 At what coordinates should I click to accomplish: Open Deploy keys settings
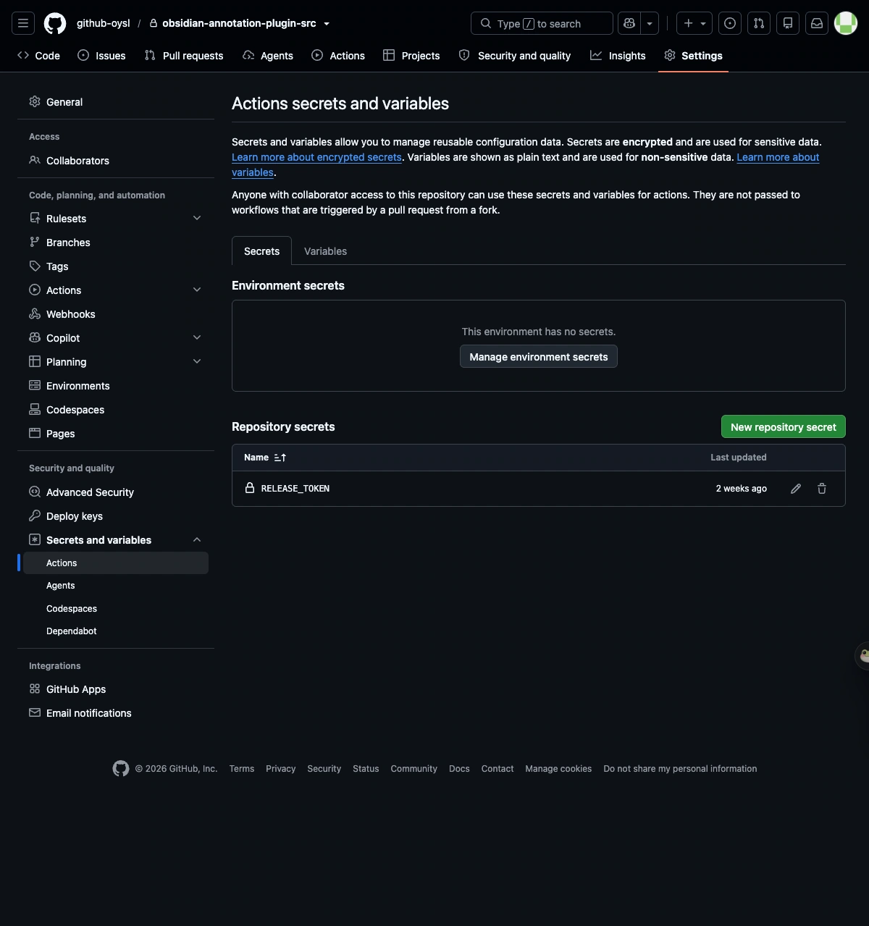pyautogui.click(x=116, y=516)
